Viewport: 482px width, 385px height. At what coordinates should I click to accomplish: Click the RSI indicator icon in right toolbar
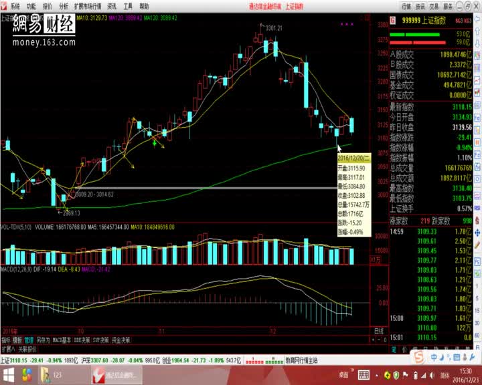tap(477, 208)
